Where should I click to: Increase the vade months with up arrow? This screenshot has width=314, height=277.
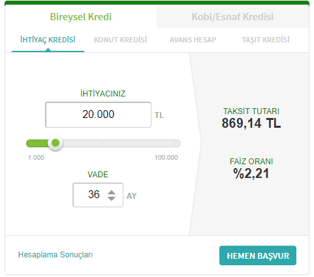tap(112, 192)
